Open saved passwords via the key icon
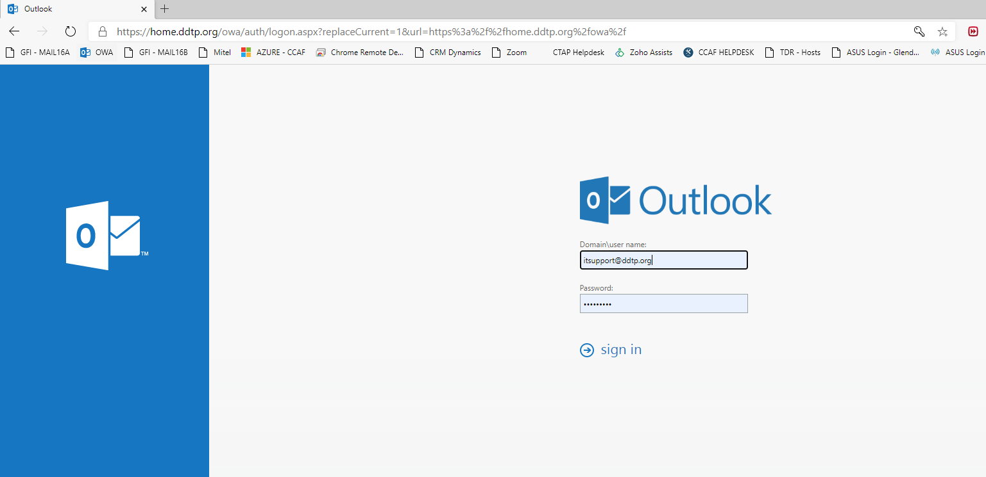This screenshot has height=477, width=986. pyautogui.click(x=919, y=31)
